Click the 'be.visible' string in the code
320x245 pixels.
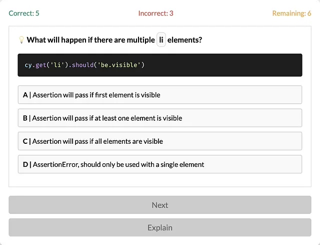tap(119, 65)
